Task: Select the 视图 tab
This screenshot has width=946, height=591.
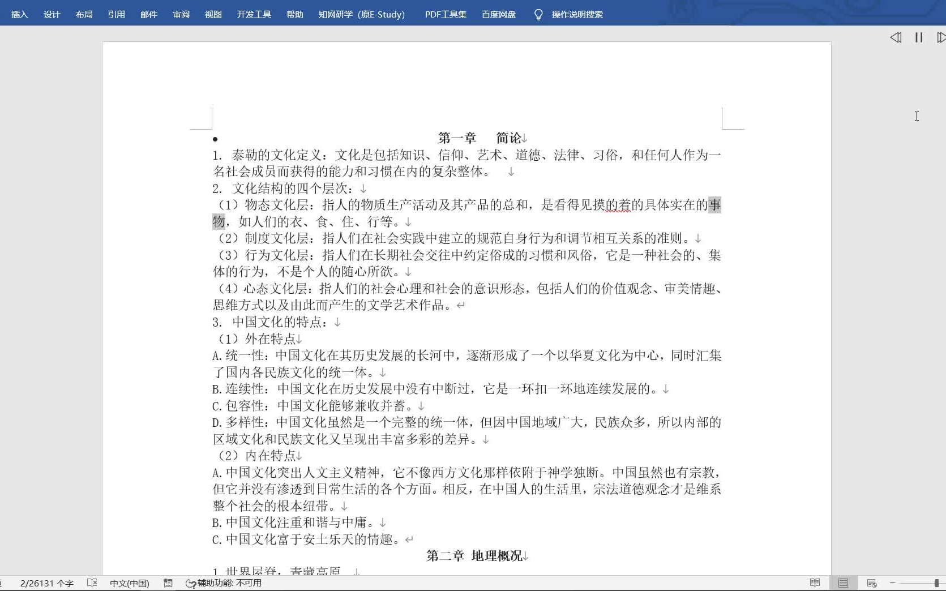Action: pos(213,14)
